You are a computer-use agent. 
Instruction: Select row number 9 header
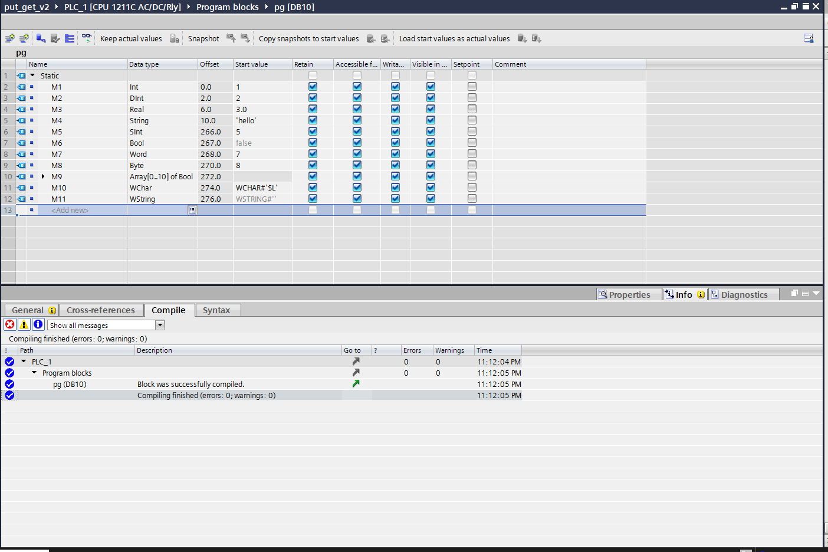[8, 165]
